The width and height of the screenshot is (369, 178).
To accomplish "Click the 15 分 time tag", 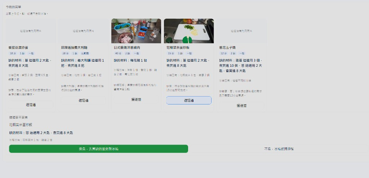I will tap(171, 53).
